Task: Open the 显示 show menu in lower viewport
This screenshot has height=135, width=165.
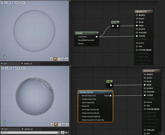Action: (x=23, y=68)
